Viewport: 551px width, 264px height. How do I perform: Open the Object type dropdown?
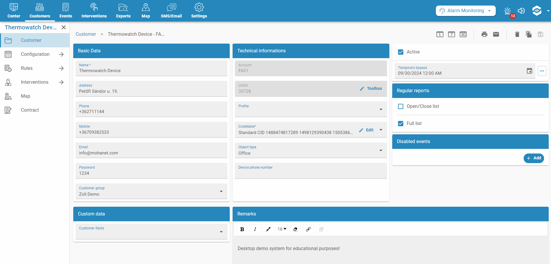311,150
